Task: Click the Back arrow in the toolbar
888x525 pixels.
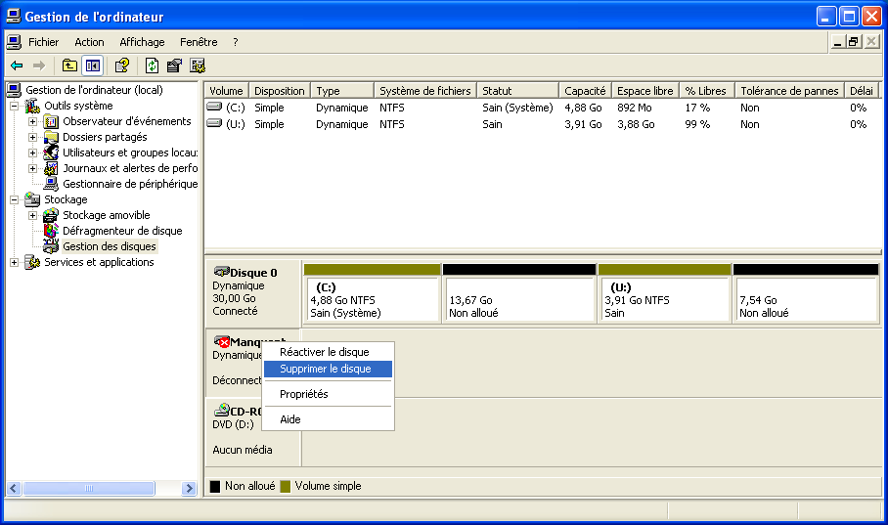Action: pyautogui.click(x=17, y=66)
